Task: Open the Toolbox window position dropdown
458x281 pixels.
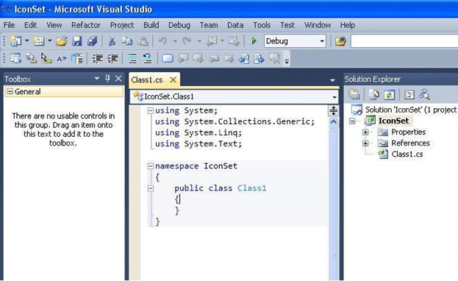Action: 97,79
